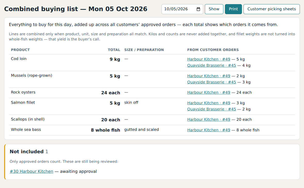Click the 8 whole fish total
The image size is (304, 188).
[105, 130]
